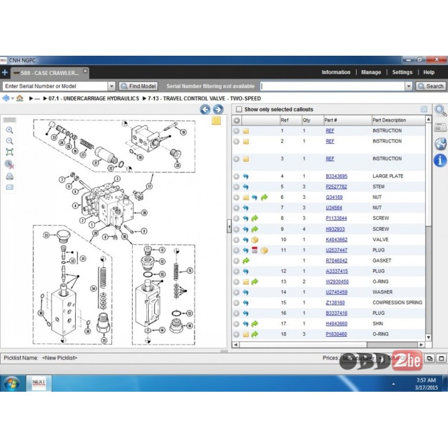
Task: Open part link K4043662
Action: coord(336,240)
